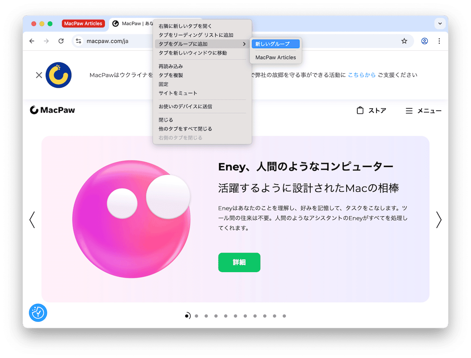Pick MacPaw Articles group in submenu
The width and height of the screenshot is (471, 358).
point(275,58)
